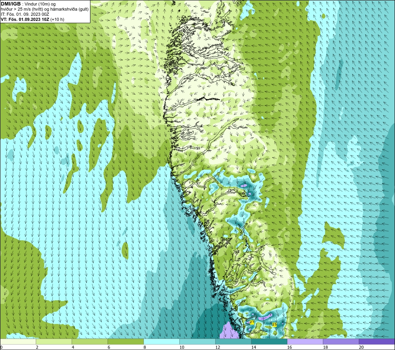Click the '(+10 h)' forecast offset text
Viewport: 395px width, 350px height.
click(57, 19)
